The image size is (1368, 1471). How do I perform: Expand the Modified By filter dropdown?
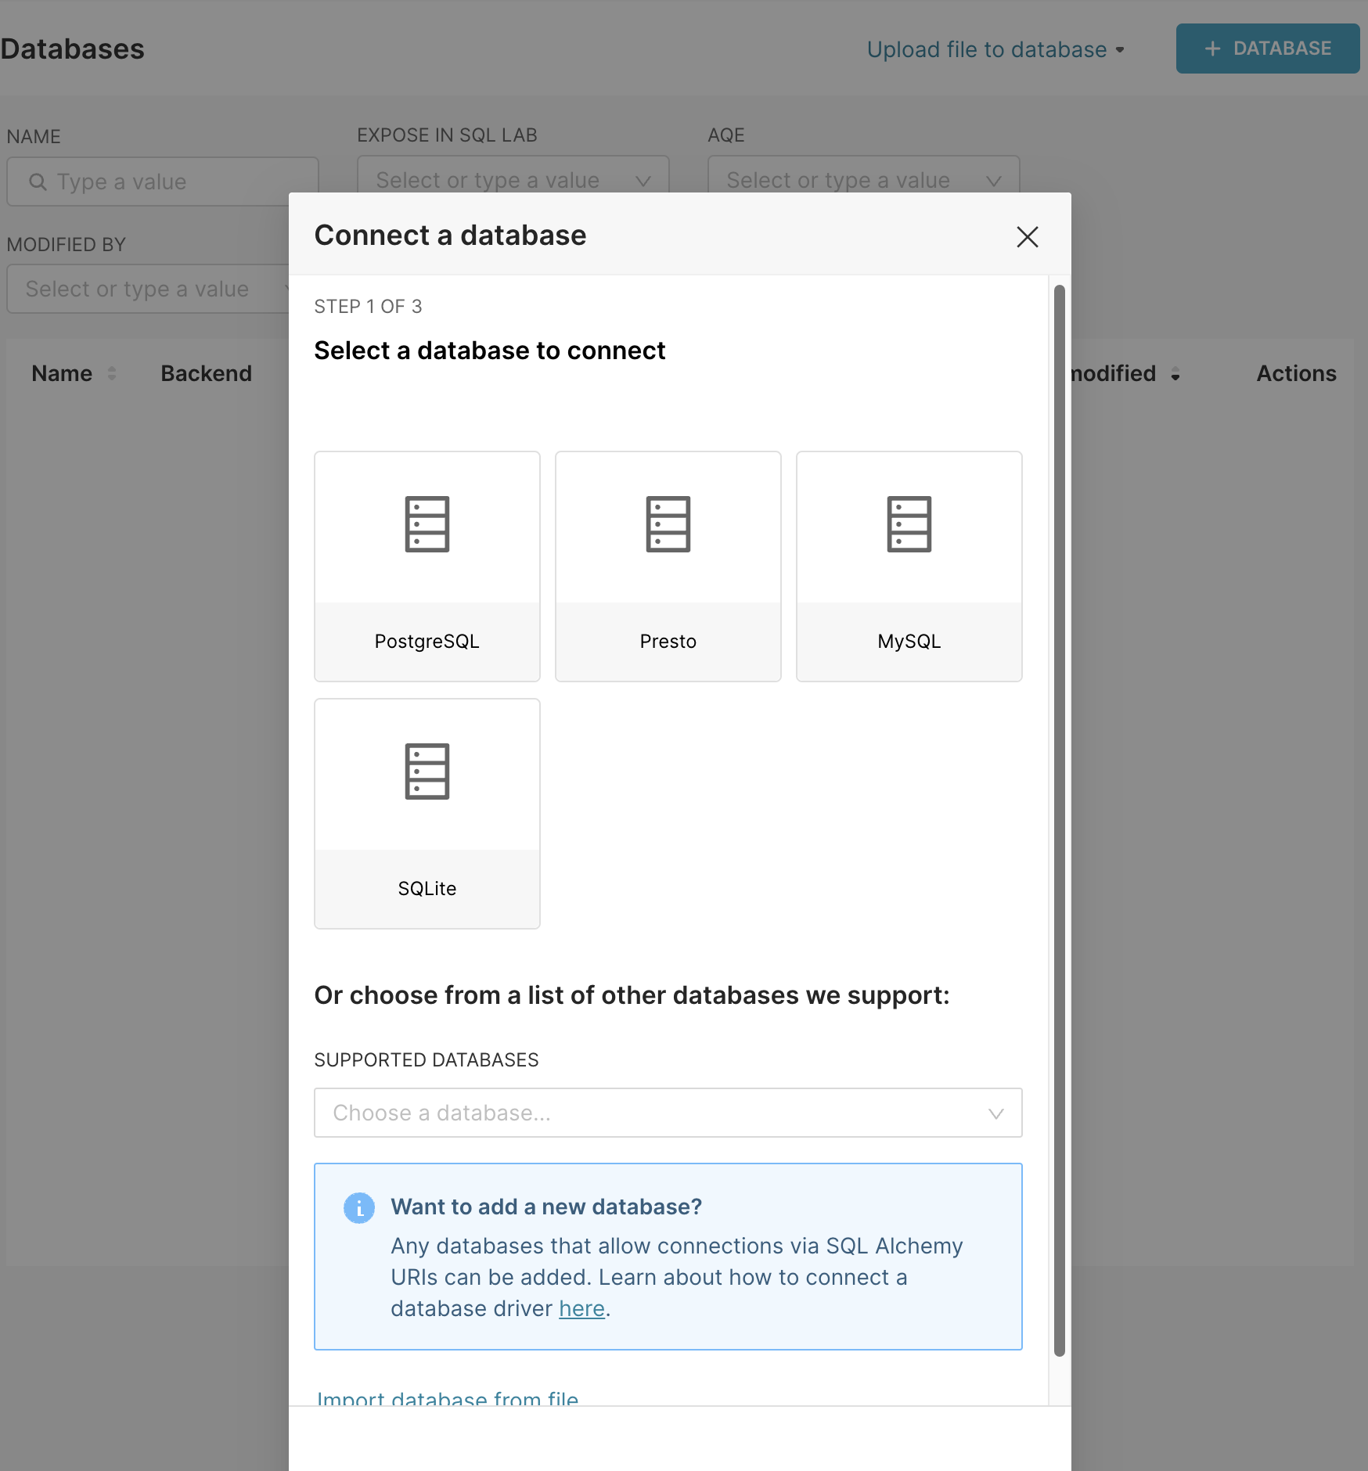pyautogui.click(x=149, y=289)
